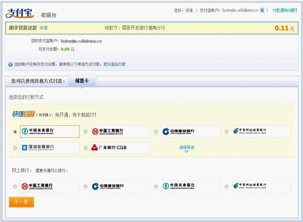303x222 pixels.
Task: Click the 选择您的付款方式 heading
Action: tap(26, 97)
